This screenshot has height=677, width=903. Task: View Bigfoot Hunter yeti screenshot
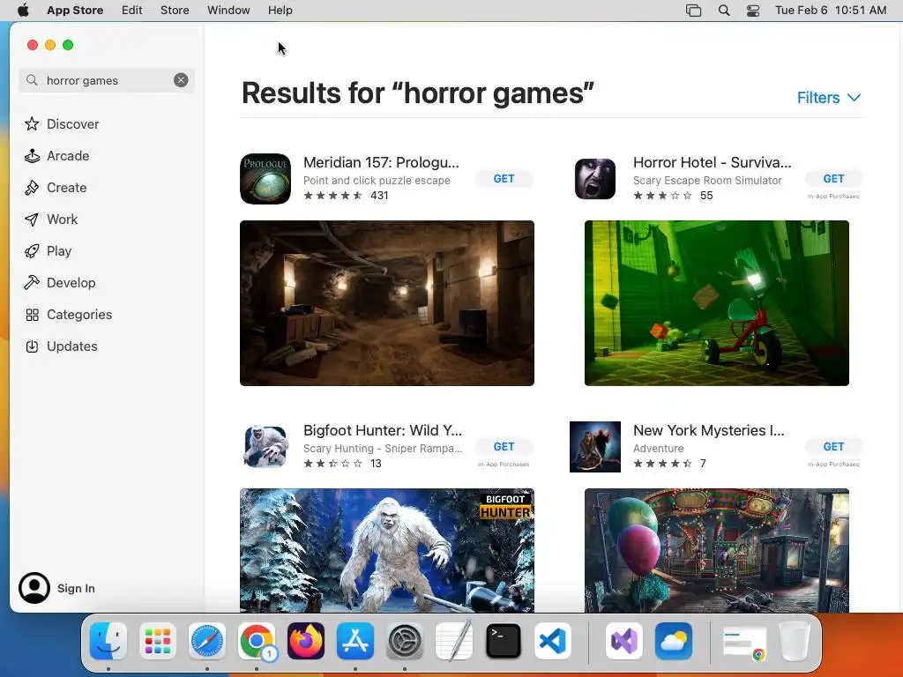pyautogui.click(x=387, y=550)
